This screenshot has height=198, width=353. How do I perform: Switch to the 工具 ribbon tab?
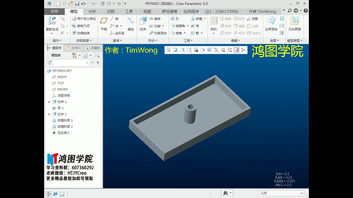click(x=129, y=12)
